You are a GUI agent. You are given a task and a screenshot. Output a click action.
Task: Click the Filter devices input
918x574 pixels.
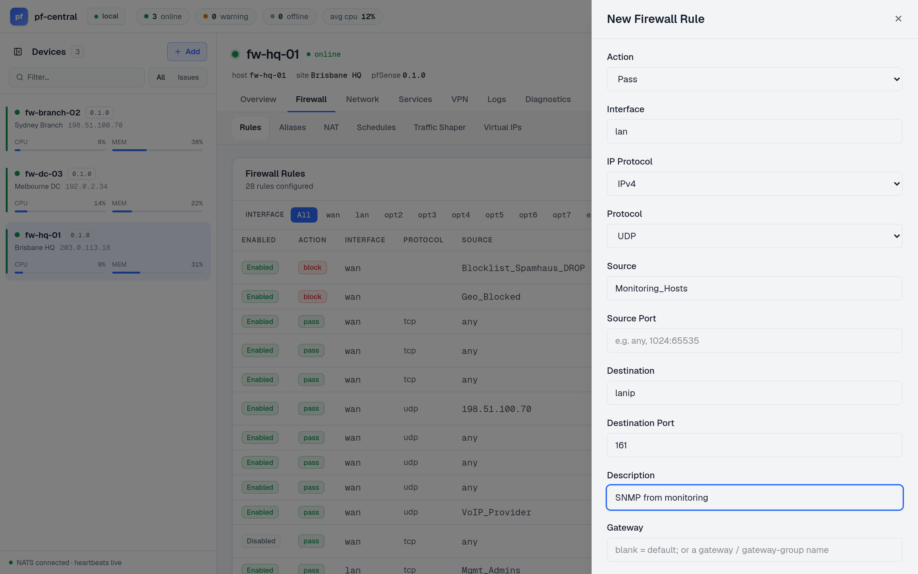76,77
